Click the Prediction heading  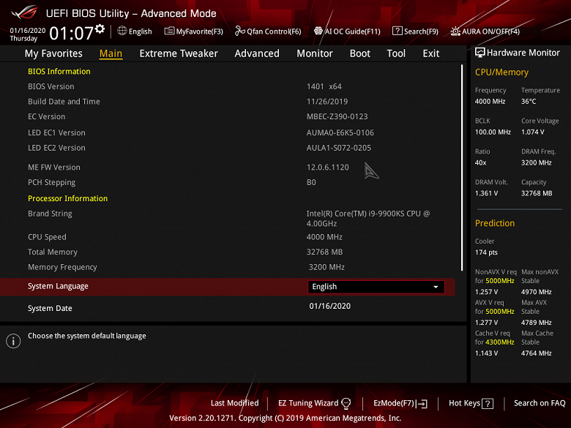click(x=495, y=223)
